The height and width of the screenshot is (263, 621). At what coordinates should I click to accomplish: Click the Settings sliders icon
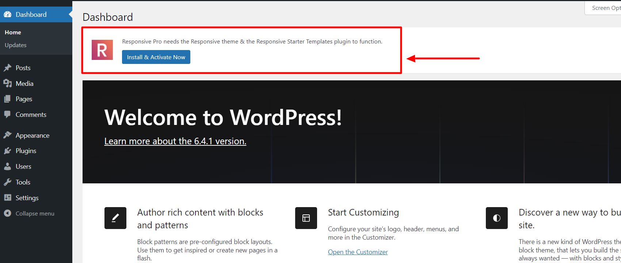pos(8,198)
